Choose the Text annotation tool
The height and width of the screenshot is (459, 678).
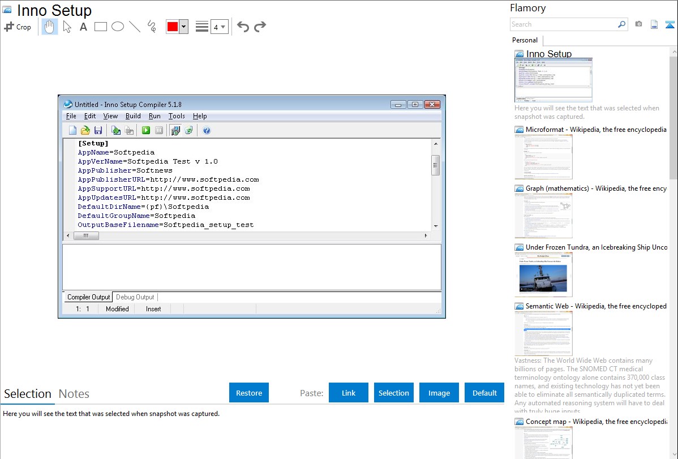pos(83,27)
